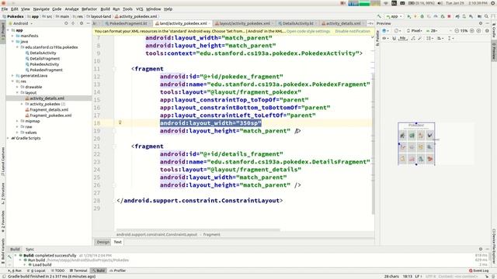Switch to layout/activity_pokedex.xml tab
Viewport: 497px width, 279px height.
244,23
